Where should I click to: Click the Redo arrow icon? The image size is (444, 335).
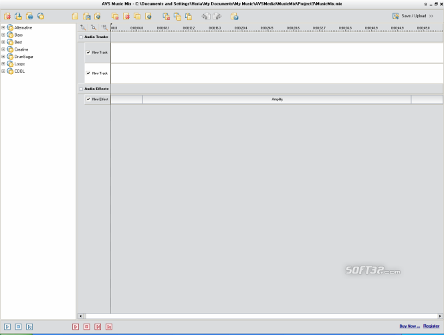tap(217, 17)
